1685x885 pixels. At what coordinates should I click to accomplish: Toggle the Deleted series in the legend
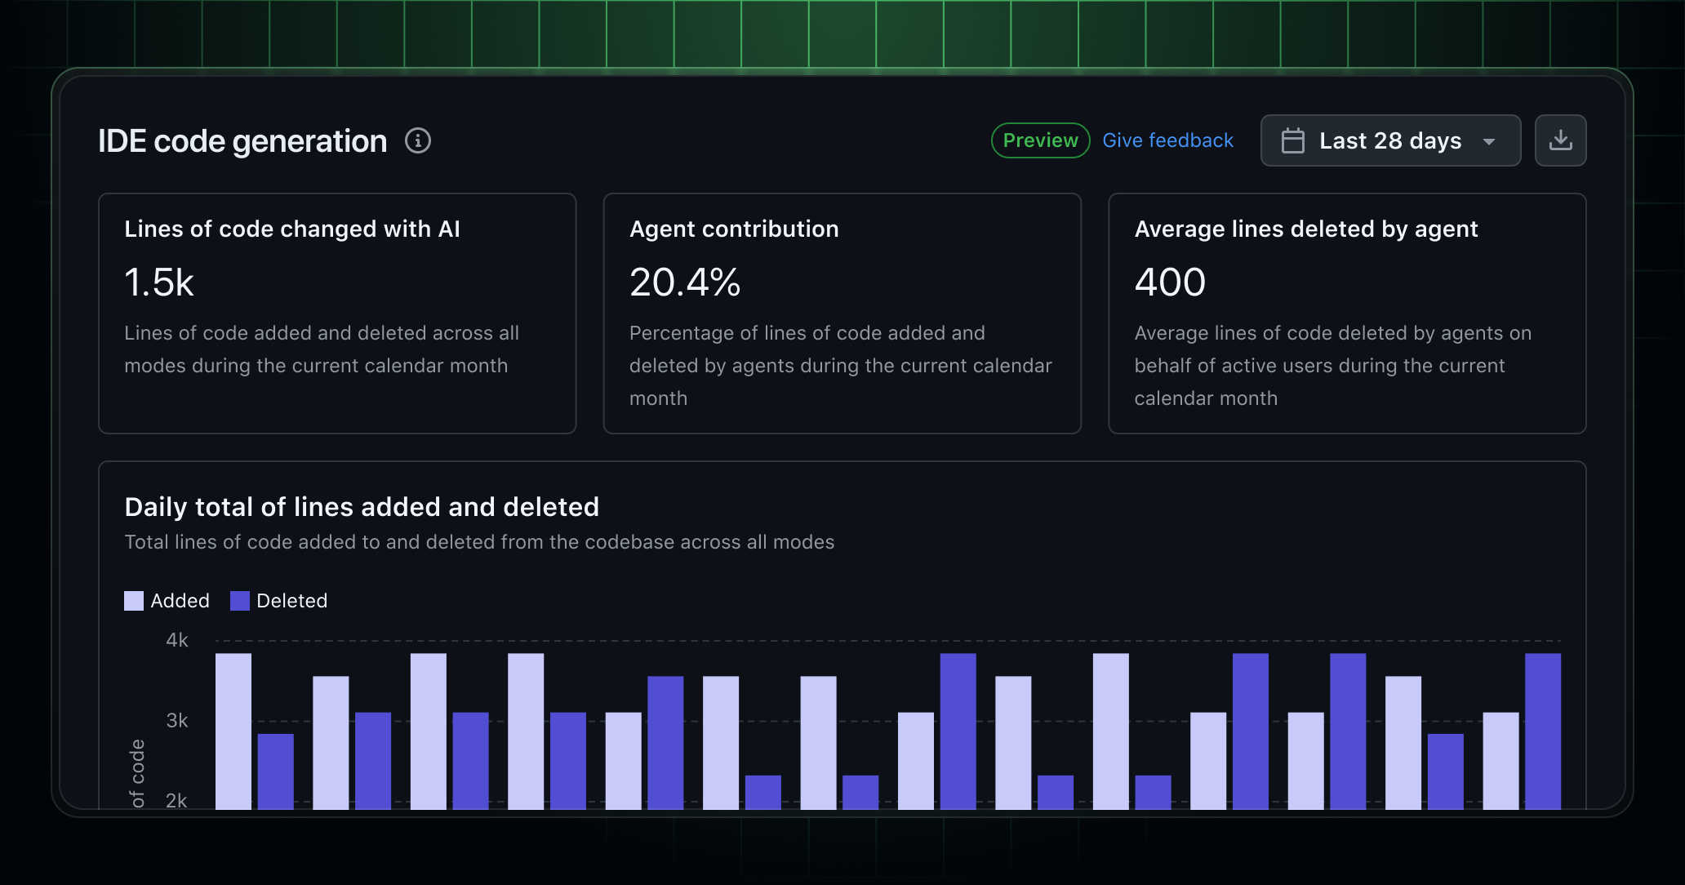[279, 600]
